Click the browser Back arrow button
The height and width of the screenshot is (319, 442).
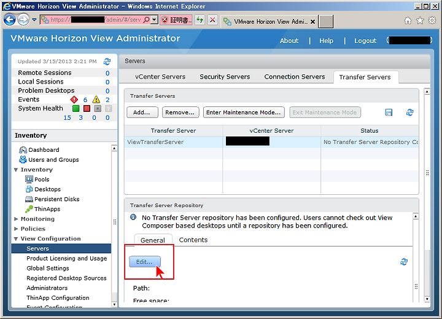pyautogui.click(x=10, y=20)
